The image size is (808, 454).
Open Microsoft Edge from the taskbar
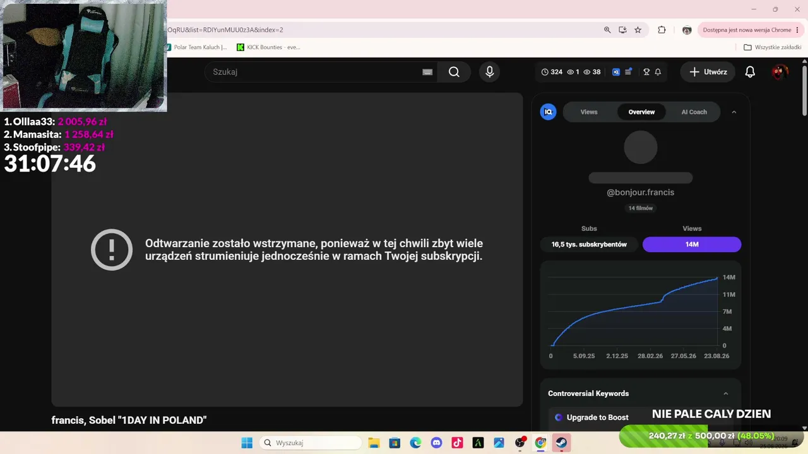(415, 443)
